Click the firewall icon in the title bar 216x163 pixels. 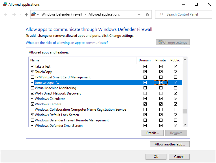[x=5, y=4]
